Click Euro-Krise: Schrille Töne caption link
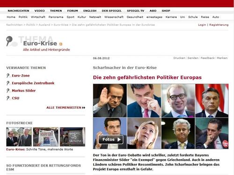This screenshot has width=234, height=175. (x=40, y=149)
